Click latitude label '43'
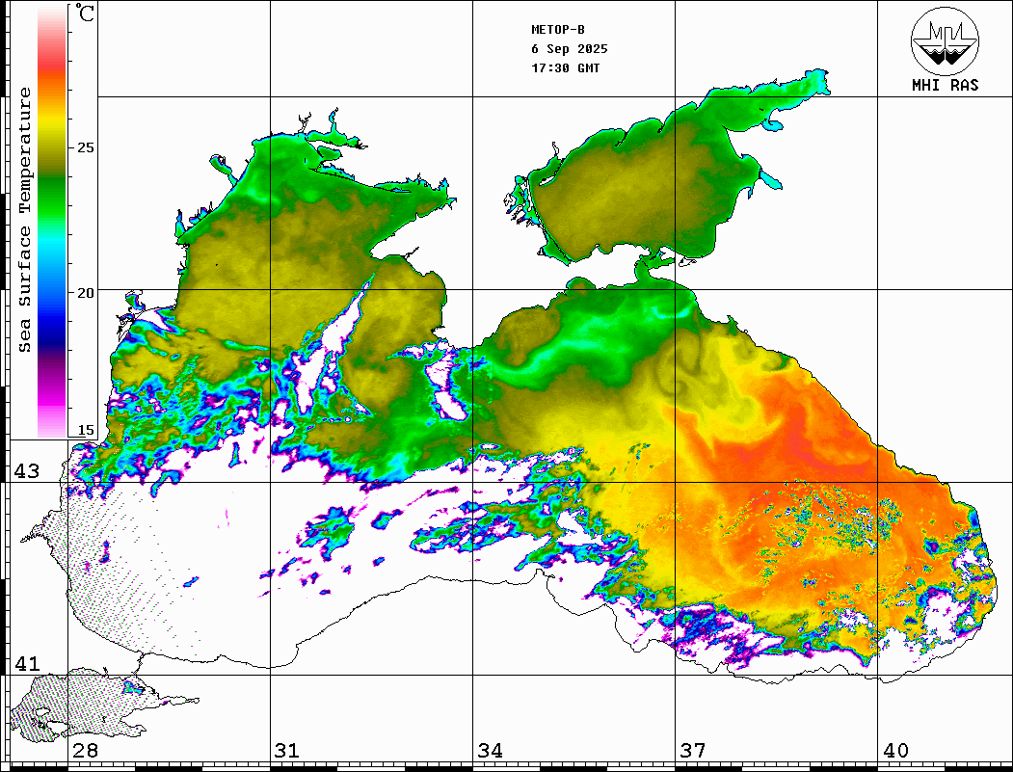This screenshot has width=1013, height=772. 27,471
